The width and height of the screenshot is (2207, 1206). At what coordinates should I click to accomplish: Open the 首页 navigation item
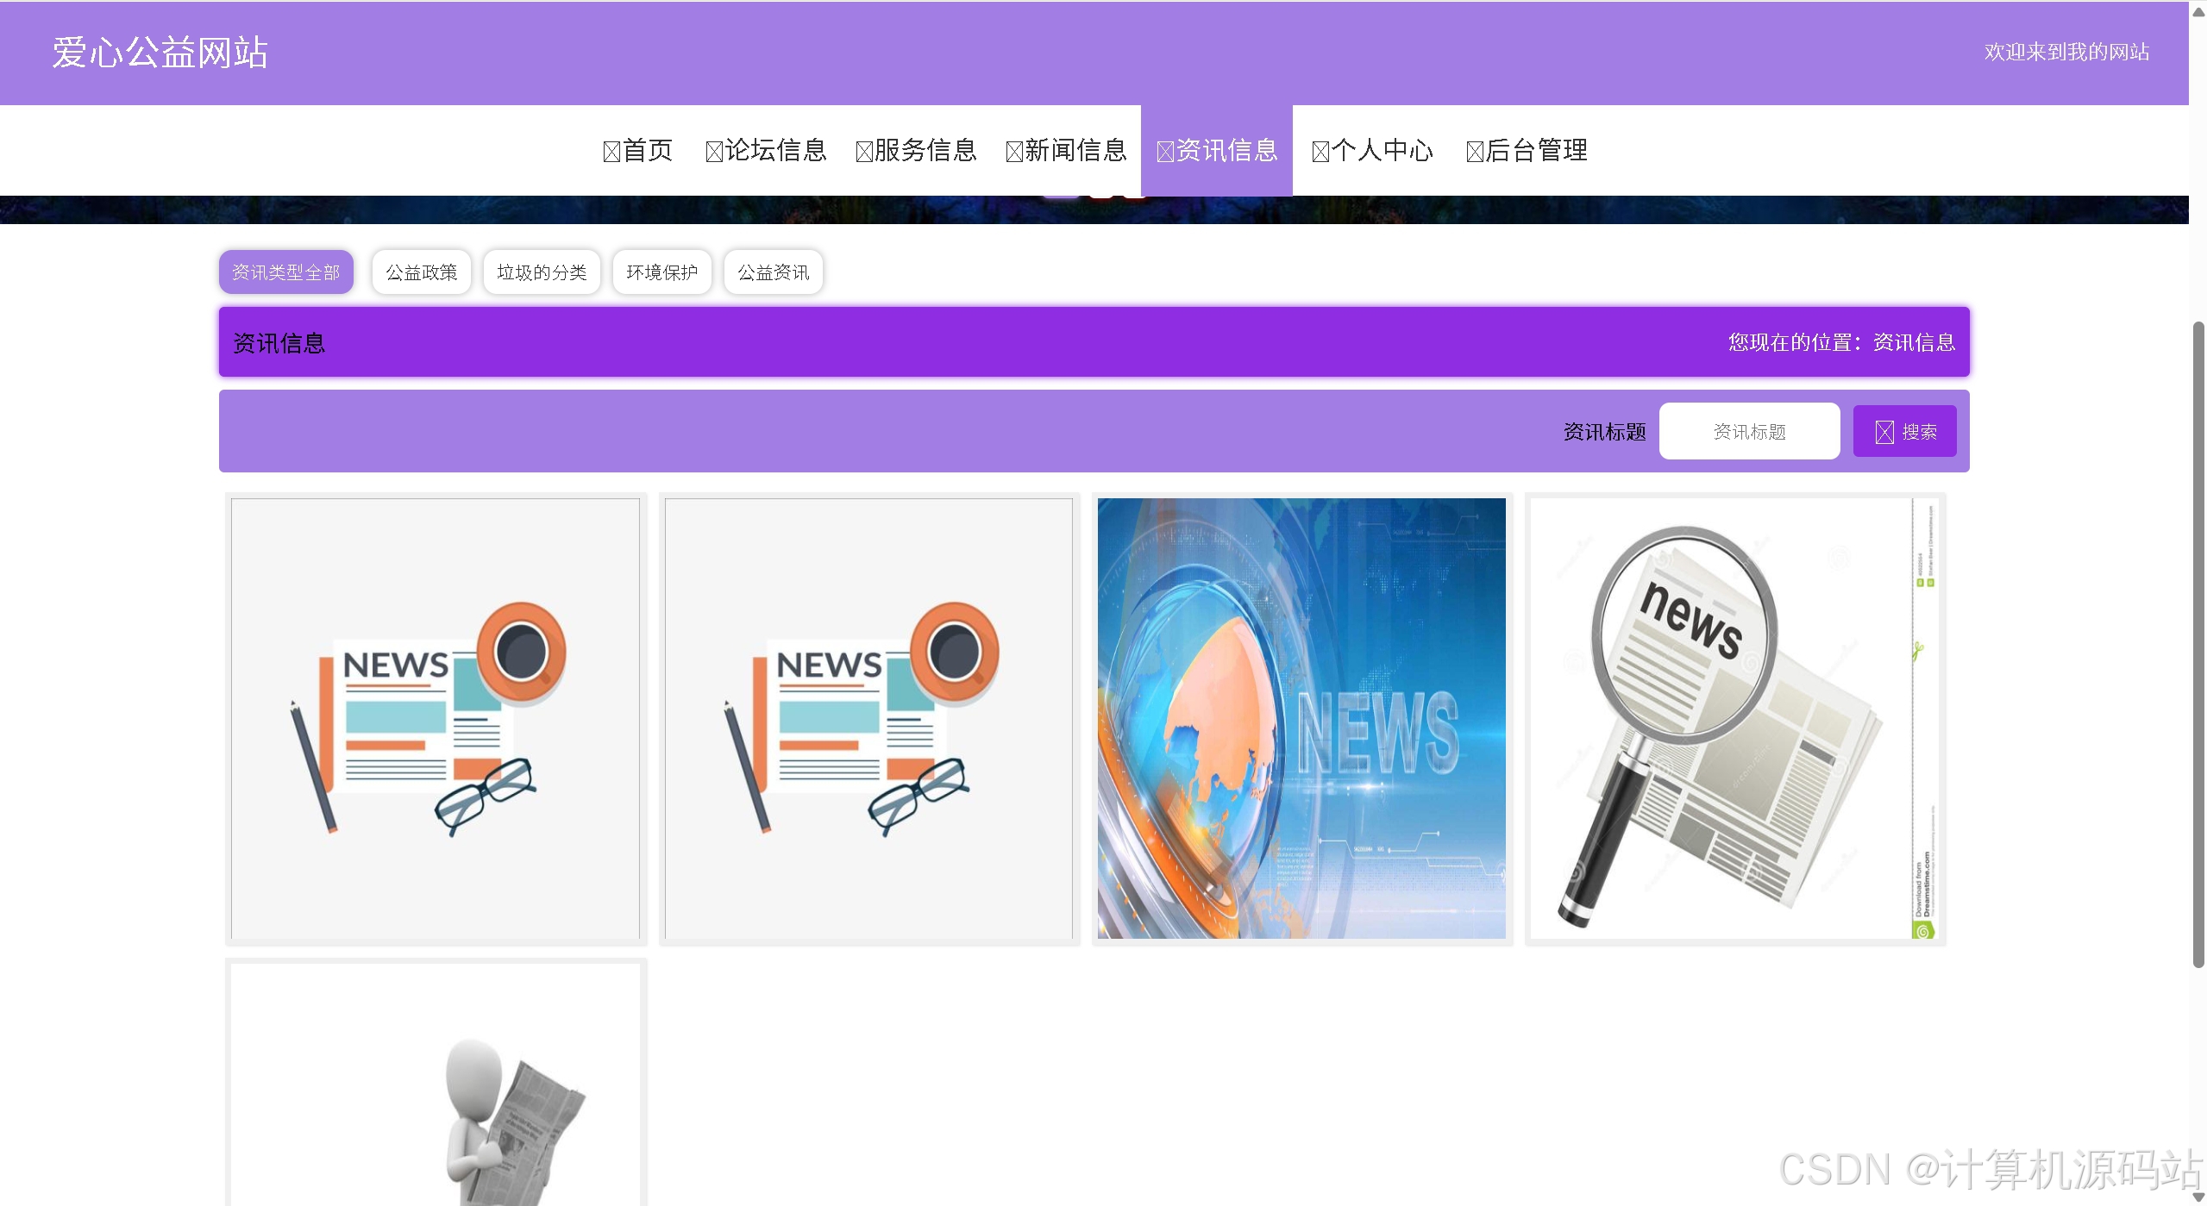pyautogui.click(x=638, y=151)
